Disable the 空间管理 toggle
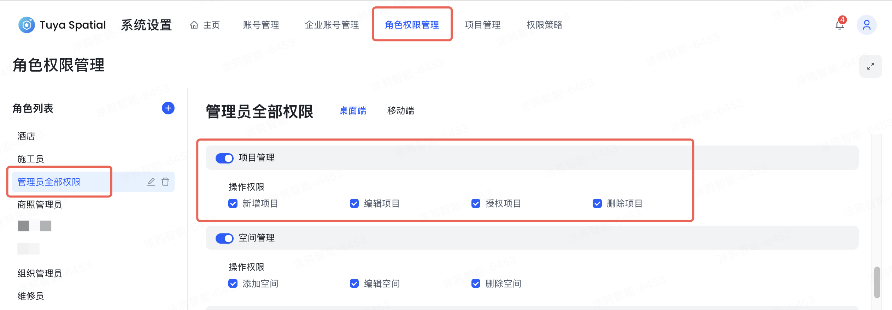The height and width of the screenshot is (310, 892). coord(224,238)
